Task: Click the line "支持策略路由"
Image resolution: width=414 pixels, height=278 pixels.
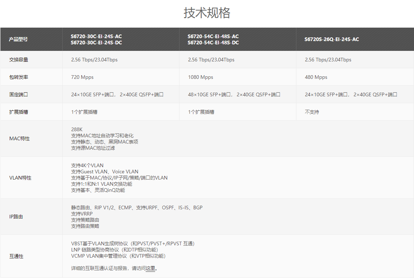Action: click(85, 220)
